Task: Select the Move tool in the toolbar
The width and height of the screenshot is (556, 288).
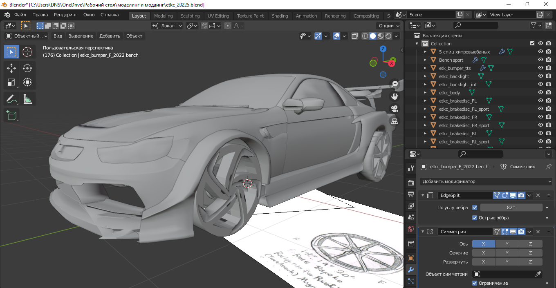Action: [x=11, y=68]
